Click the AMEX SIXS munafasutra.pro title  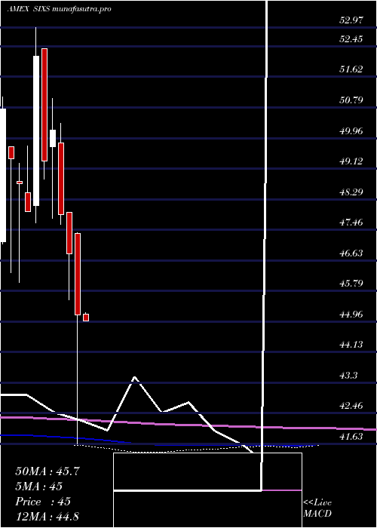coord(60,9)
